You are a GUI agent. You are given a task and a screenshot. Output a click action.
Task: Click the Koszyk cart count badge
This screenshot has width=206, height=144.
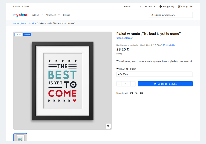[x=191, y=7]
